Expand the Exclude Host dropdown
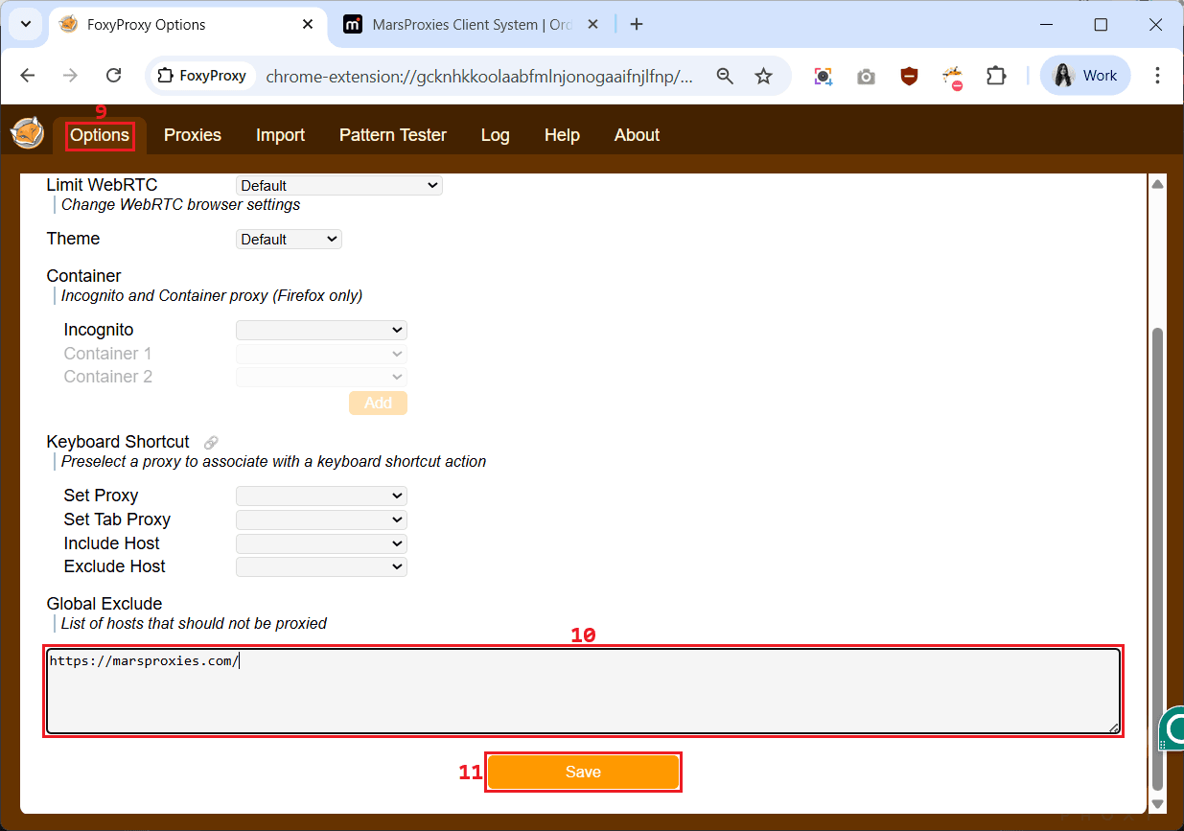This screenshot has width=1184, height=831. click(321, 567)
